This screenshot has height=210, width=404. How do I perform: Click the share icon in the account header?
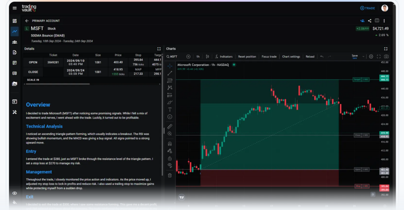pyautogui.click(x=370, y=21)
